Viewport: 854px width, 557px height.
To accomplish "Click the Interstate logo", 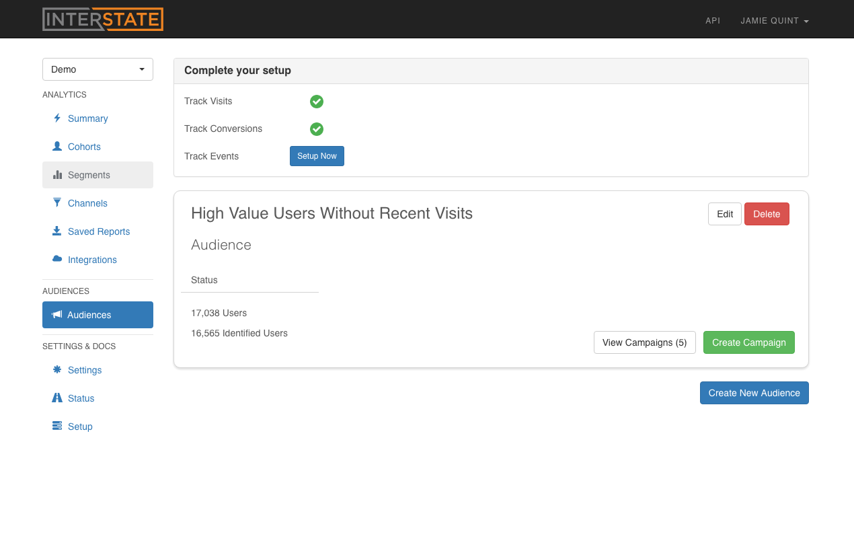I will tap(103, 19).
